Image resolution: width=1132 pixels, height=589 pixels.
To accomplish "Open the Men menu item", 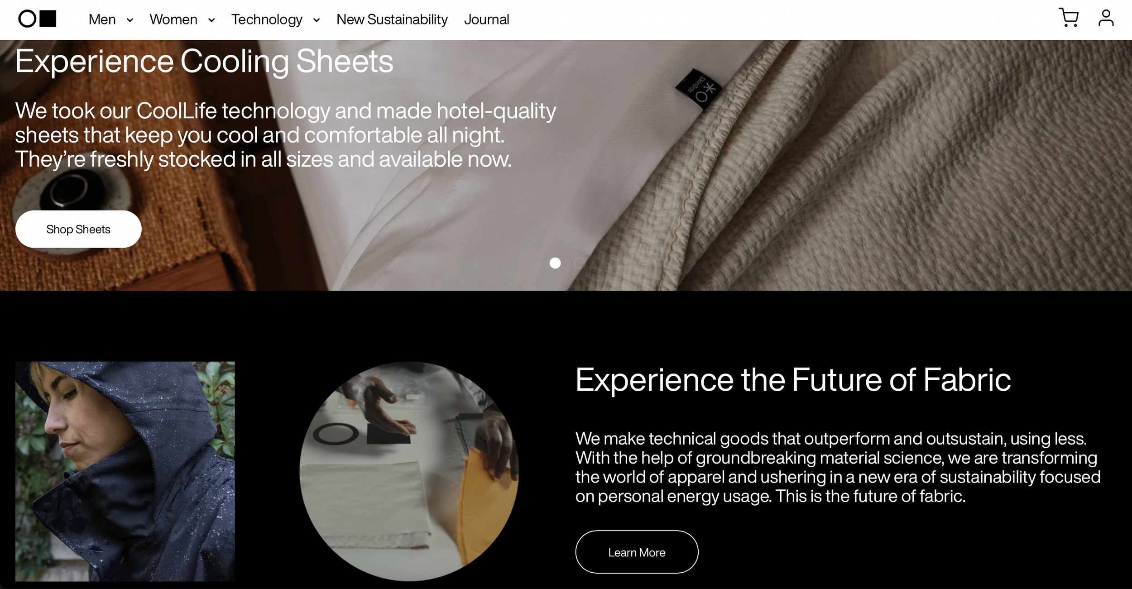I will point(102,19).
